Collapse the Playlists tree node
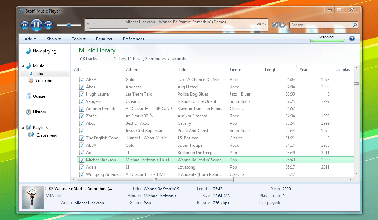Viewport: 378px width, 220px height. tap(23, 128)
